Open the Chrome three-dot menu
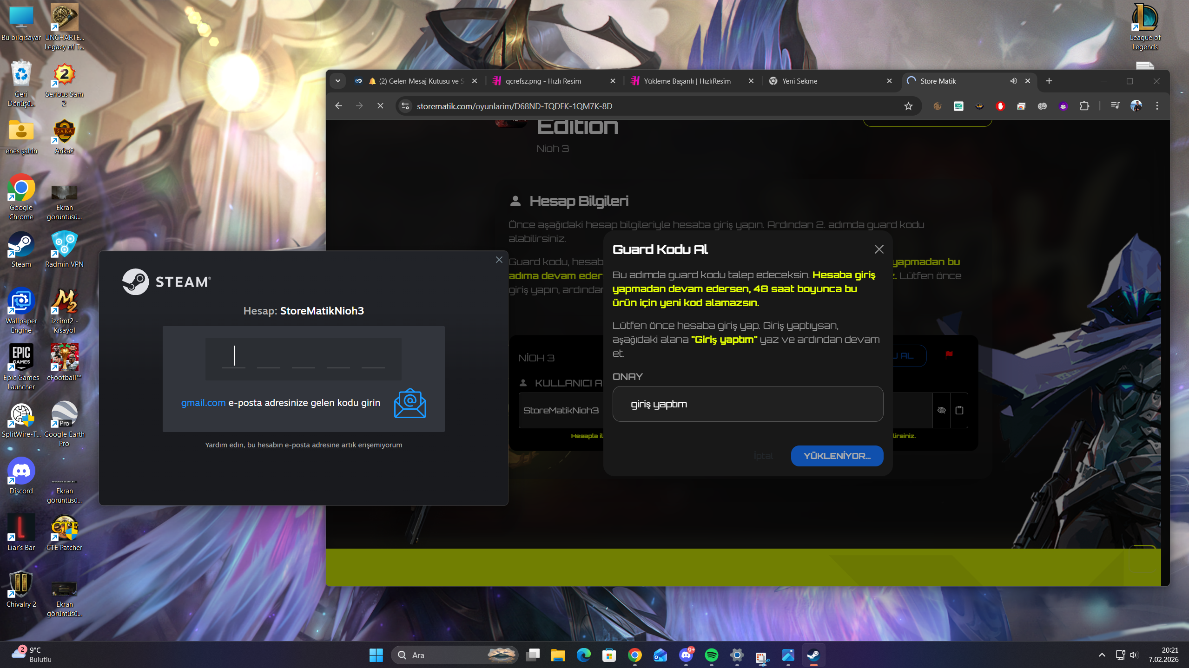This screenshot has width=1189, height=668. pos(1157,106)
